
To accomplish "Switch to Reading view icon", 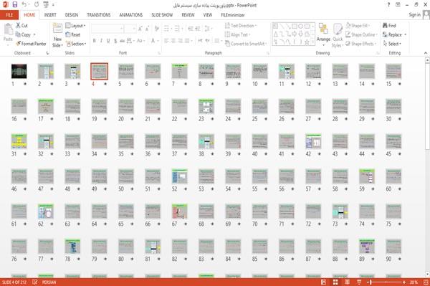I will [347, 282].
